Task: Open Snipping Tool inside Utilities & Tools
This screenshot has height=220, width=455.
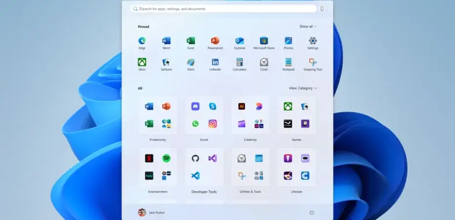Action: (242, 176)
